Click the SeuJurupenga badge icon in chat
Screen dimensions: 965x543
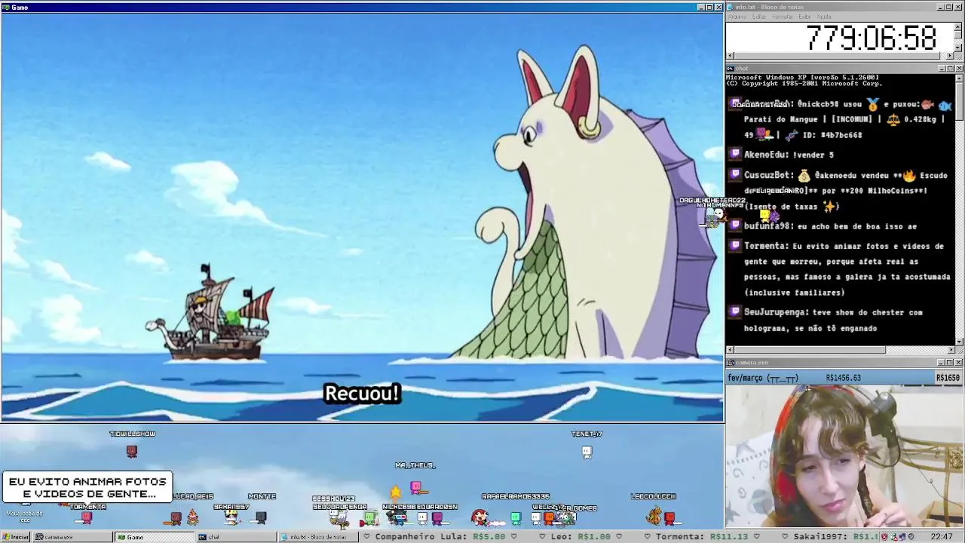[735, 311]
